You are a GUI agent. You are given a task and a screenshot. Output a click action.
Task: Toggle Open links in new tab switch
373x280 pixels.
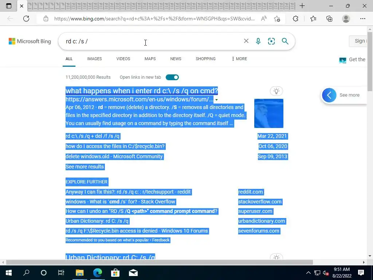click(172, 77)
